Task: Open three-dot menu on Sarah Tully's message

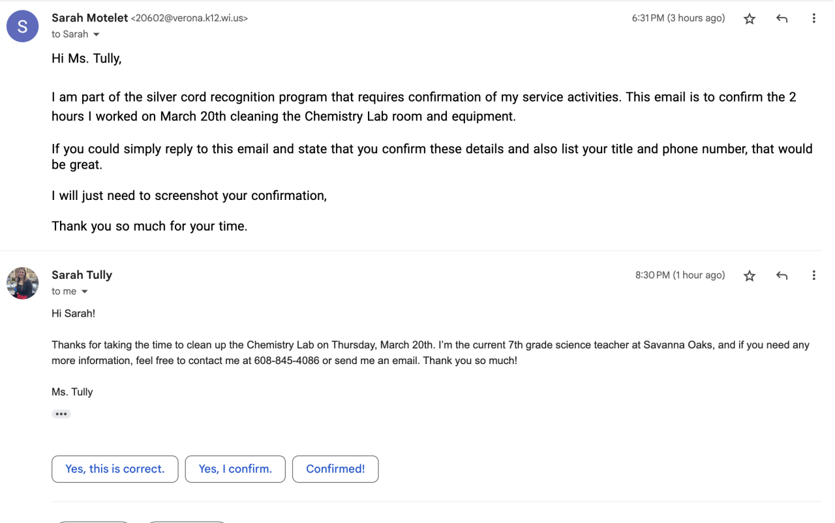Action: pos(813,276)
